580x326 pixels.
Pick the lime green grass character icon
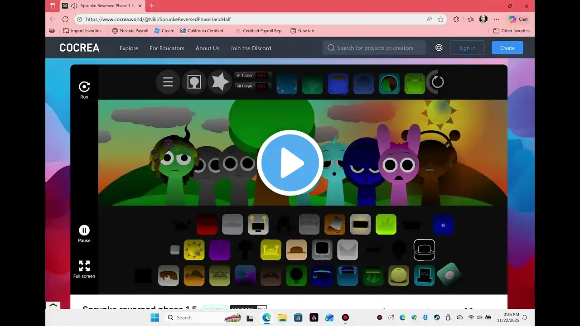coord(386,224)
